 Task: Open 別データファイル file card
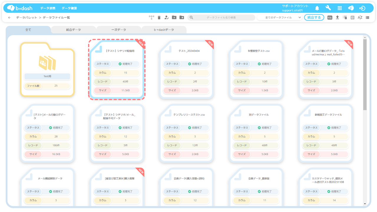pyautogui.click(x=256, y=133)
